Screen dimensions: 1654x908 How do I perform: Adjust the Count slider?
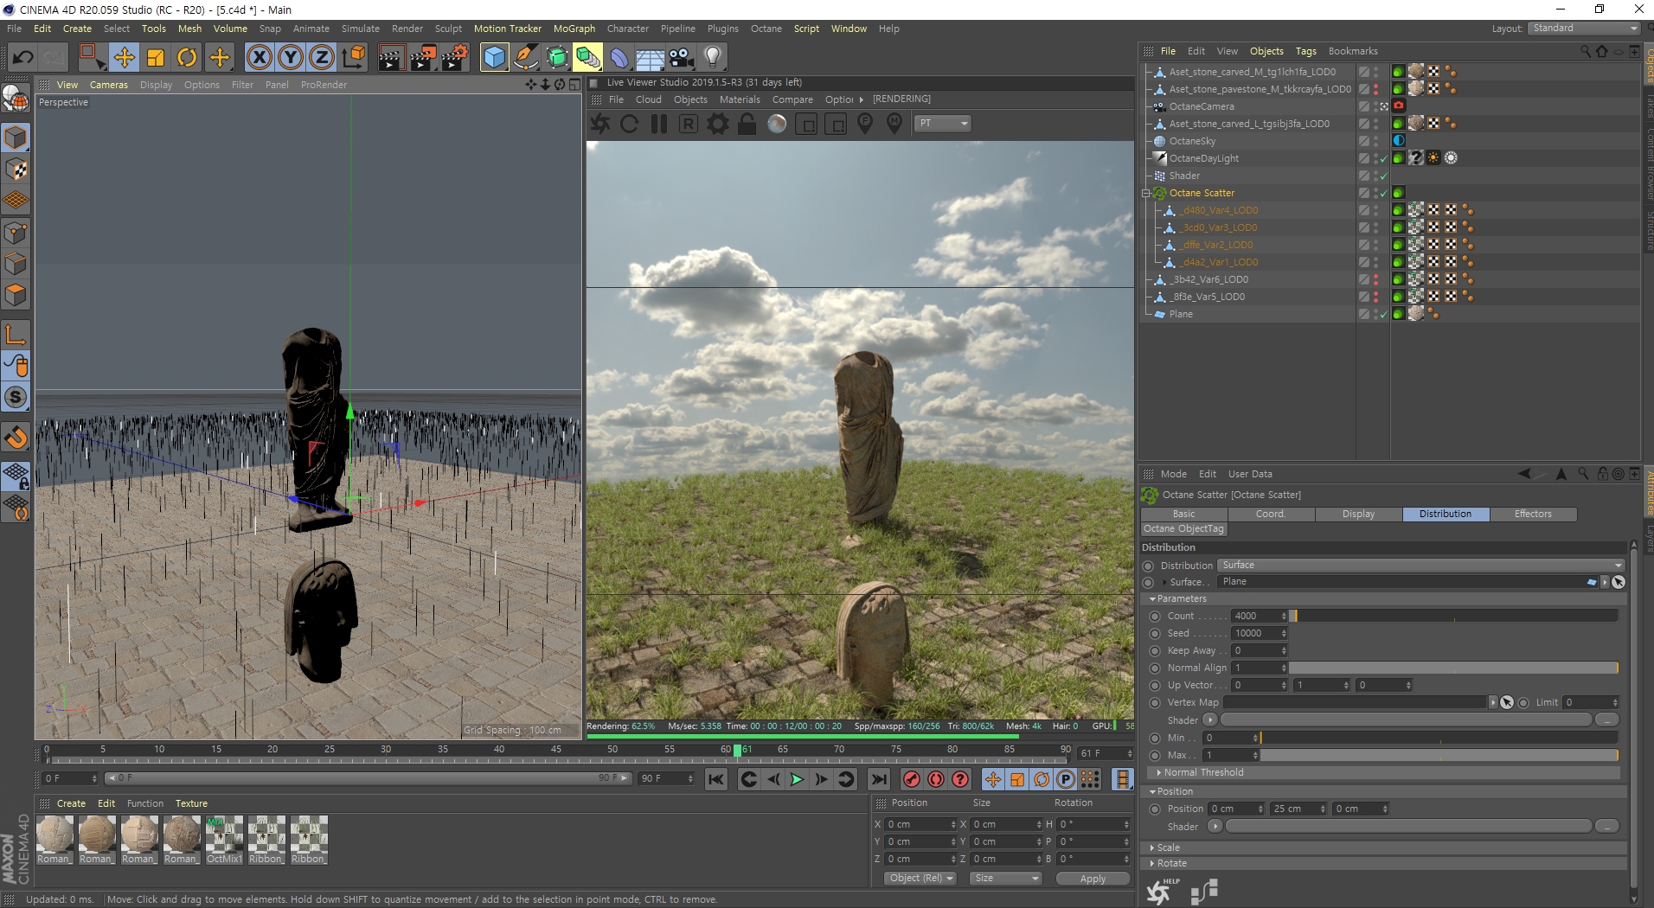1453,616
